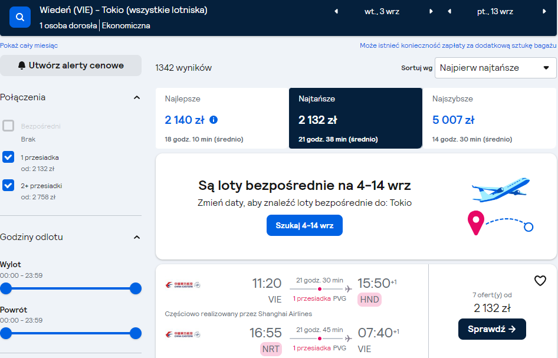Click the Szukaj 4–14 wrz button

pos(304,225)
